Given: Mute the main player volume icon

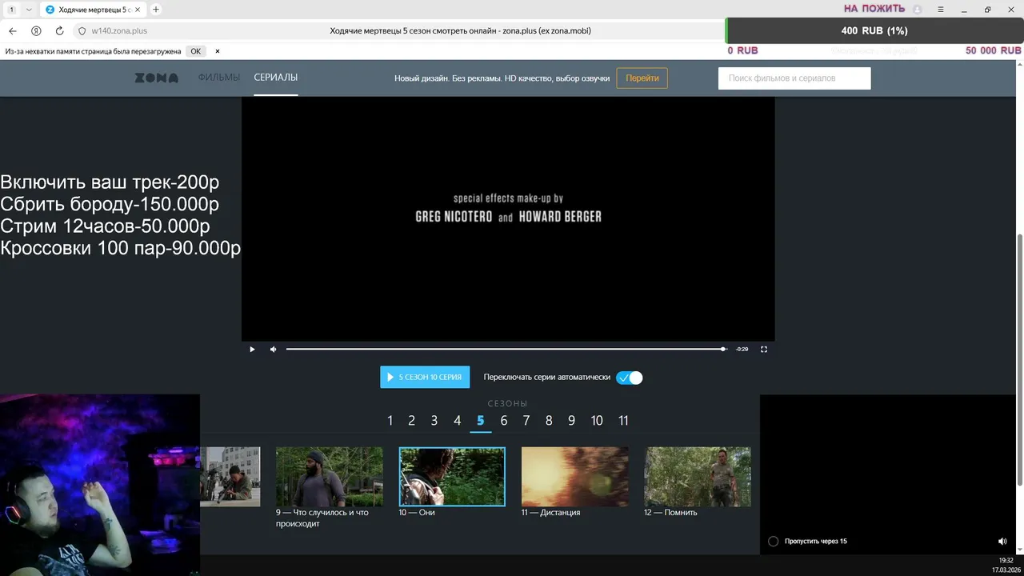Looking at the screenshot, I should pyautogui.click(x=273, y=350).
